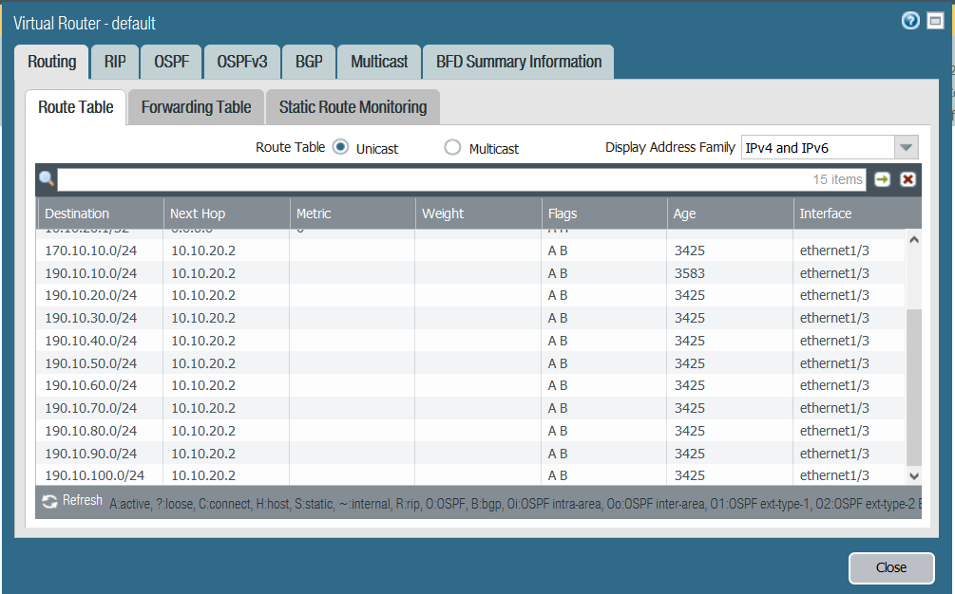Select the Unicast route table radio
Screen dimensions: 955x594
click(340, 147)
